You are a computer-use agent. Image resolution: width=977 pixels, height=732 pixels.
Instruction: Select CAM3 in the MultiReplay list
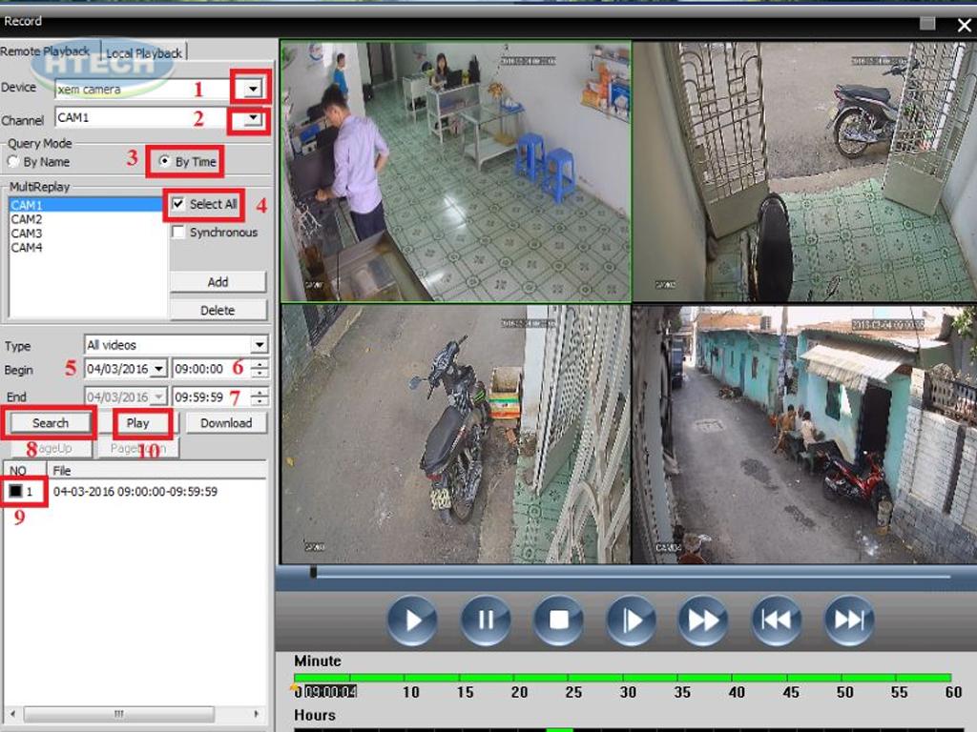(x=27, y=234)
